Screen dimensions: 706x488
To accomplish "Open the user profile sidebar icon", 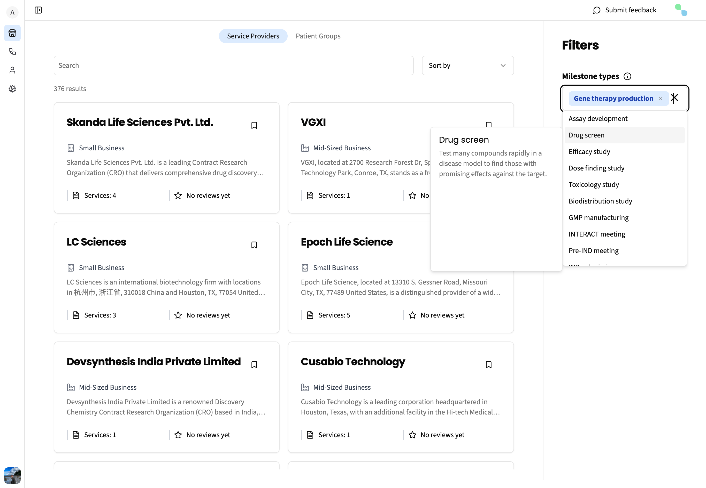I will pos(12,70).
